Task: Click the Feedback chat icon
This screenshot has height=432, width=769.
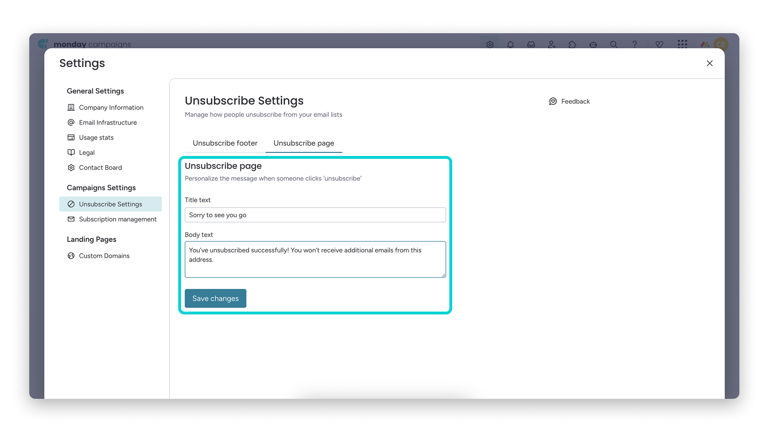Action: (553, 102)
